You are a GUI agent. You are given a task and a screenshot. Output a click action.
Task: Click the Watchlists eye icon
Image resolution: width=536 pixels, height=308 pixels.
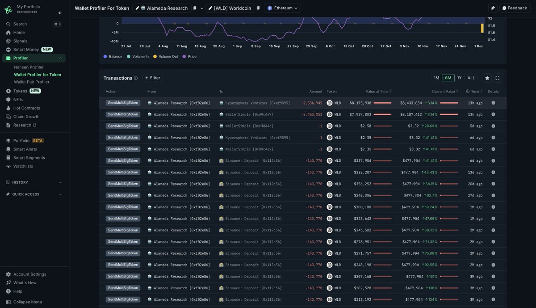point(8,166)
